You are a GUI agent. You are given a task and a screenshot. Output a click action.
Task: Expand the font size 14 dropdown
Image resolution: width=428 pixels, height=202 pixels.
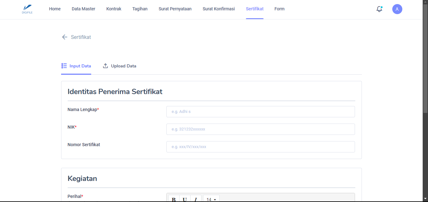pos(211,199)
